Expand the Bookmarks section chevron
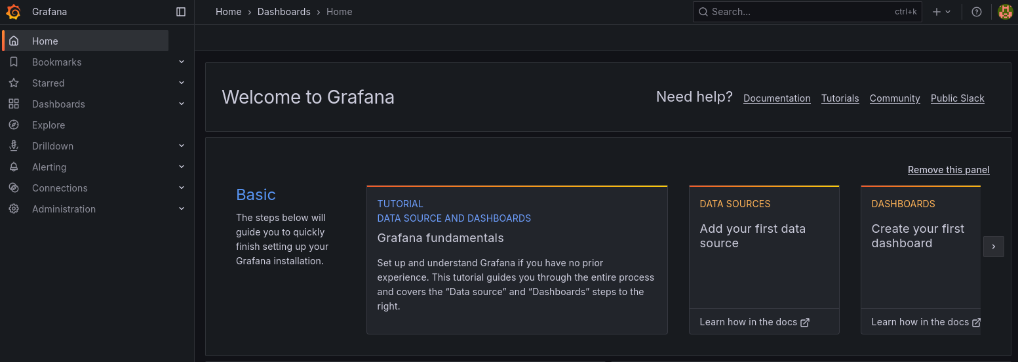 click(x=182, y=62)
